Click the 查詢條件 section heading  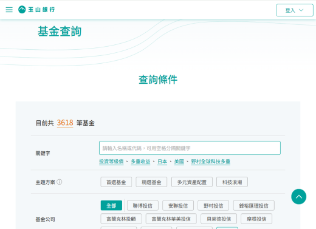[x=158, y=80]
